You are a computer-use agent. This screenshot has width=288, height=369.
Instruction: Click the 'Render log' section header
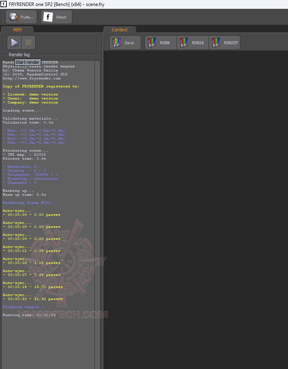tap(19, 55)
